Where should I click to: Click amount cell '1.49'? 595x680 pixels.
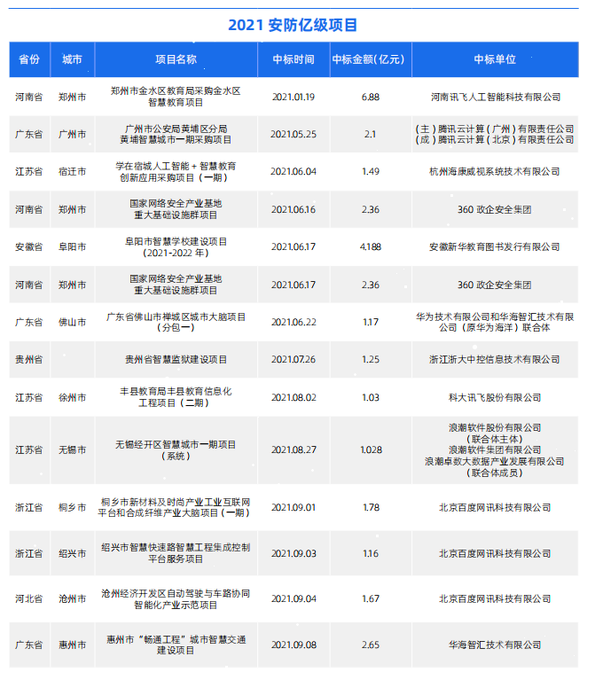371,172
